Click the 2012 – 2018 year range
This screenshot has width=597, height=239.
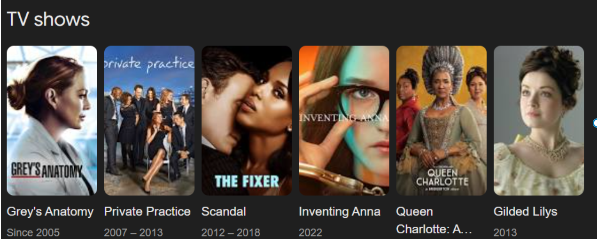[231, 232]
